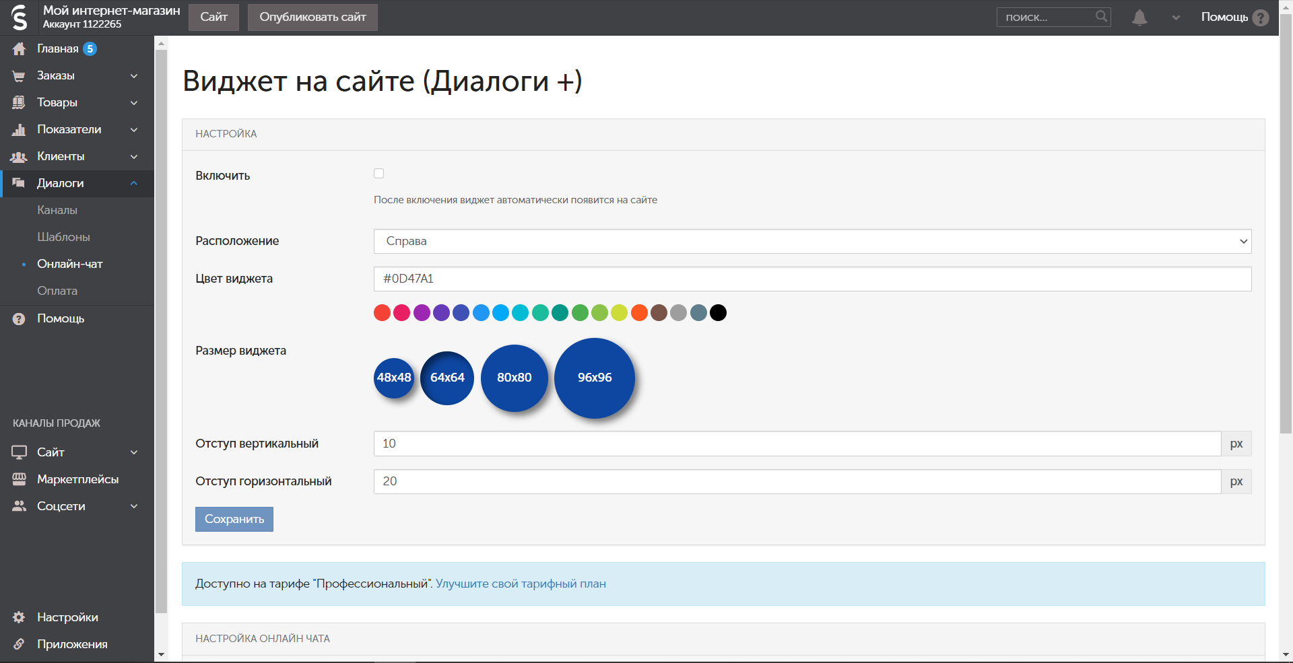Click the Сохранить button
Screen dimensions: 1293x663
click(234, 519)
